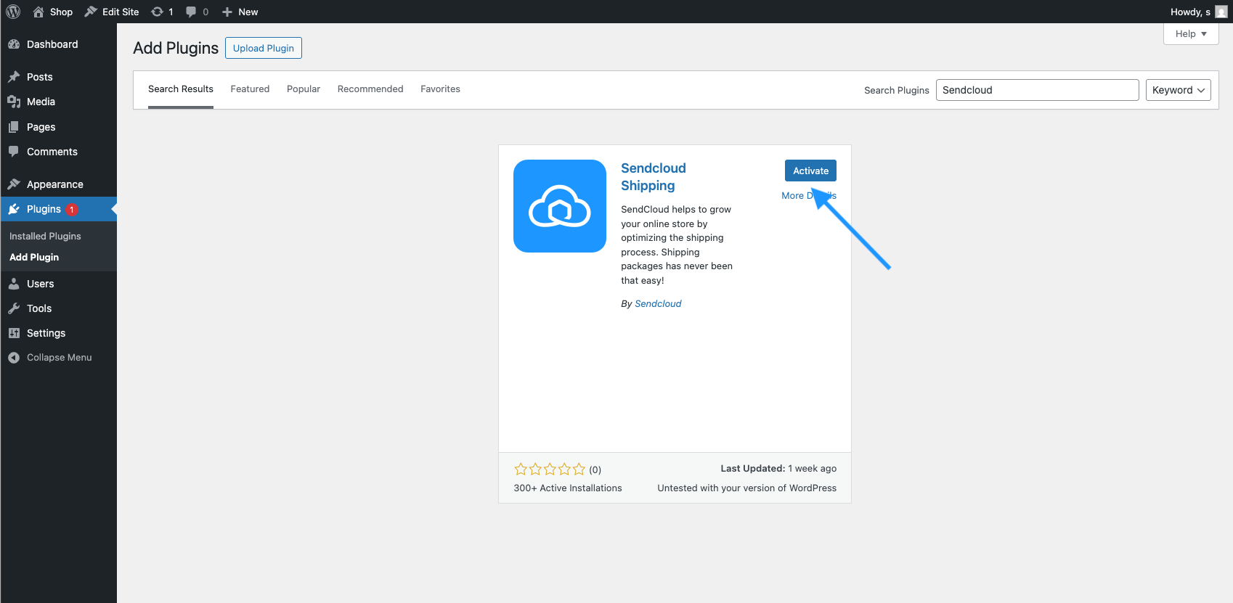Viewport: 1233px width, 603px height.
Task: Click the Comments sidebar icon
Action: click(x=14, y=152)
